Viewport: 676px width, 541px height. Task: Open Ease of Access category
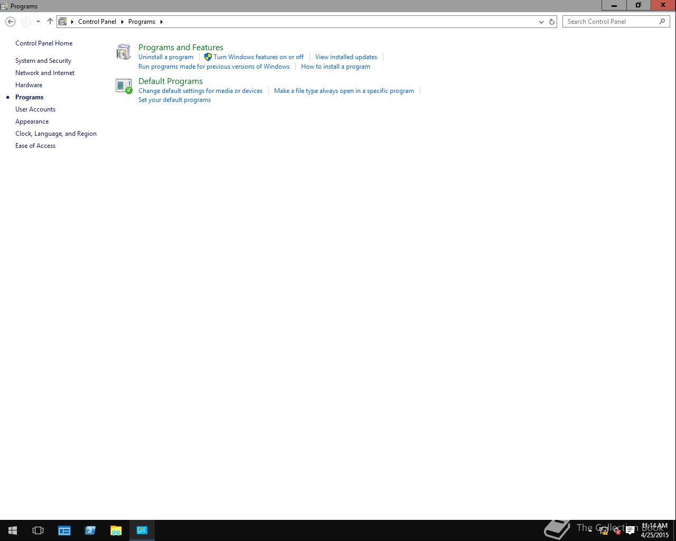coord(35,146)
